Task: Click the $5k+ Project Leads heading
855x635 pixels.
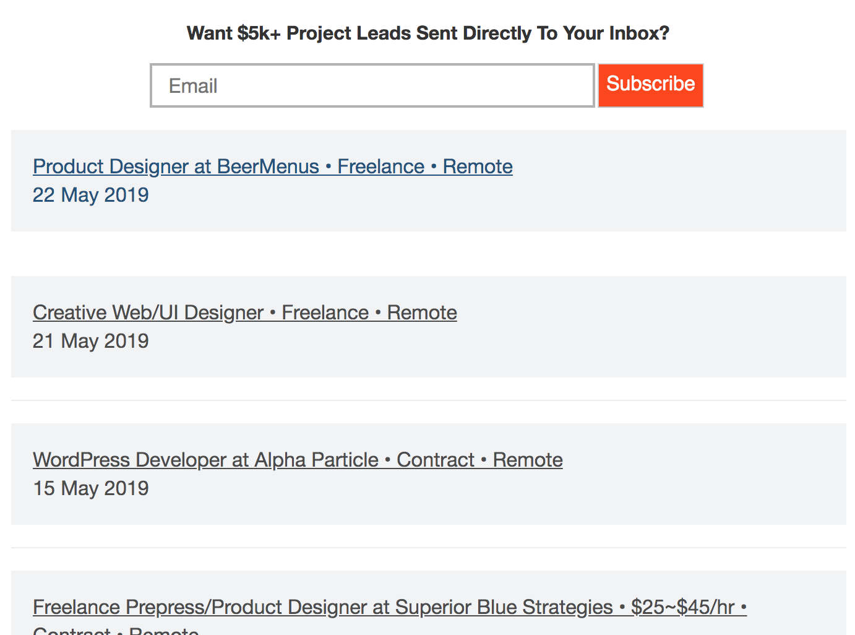Action: 427,33
